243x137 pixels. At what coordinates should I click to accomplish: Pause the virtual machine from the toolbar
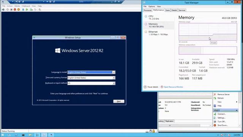tap(23, 10)
